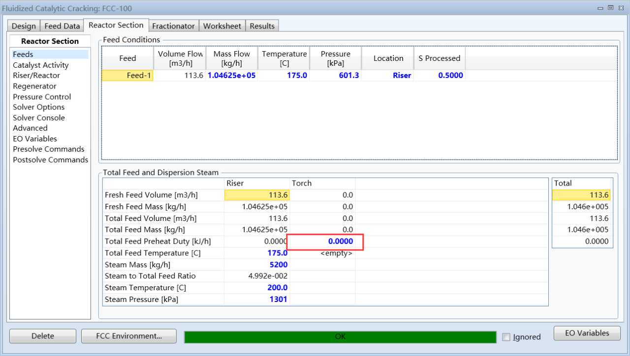Edit Steam Pressure value 1301

point(257,299)
